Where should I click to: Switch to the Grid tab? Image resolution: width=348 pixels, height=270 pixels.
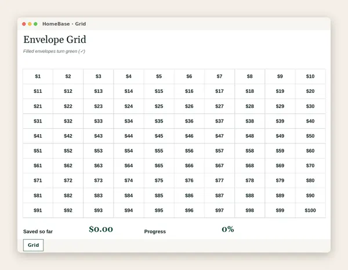pos(33,245)
